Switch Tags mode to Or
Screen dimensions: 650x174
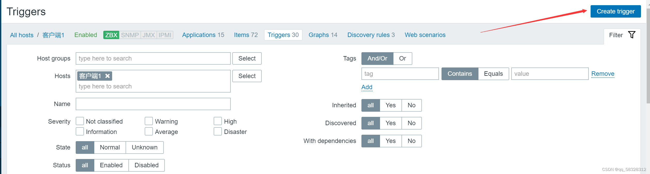(x=402, y=58)
